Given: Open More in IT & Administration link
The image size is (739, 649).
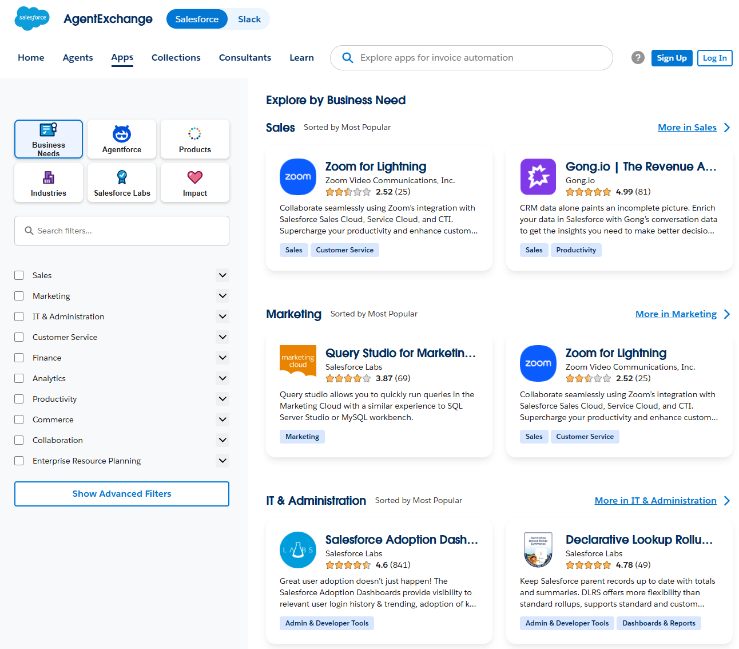Looking at the screenshot, I should tap(655, 501).
